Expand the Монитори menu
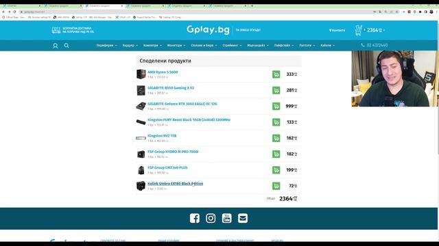The height and width of the screenshot is (246, 439). [x=176, y=45]
